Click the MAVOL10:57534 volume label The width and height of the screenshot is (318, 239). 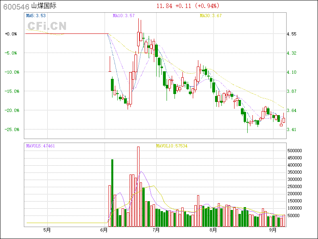[x=171, y=146]
